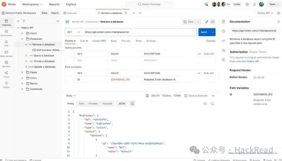Viewport: 282px width, 161px height.
Task: Open the user avatar profile menu
Action: 261,4
